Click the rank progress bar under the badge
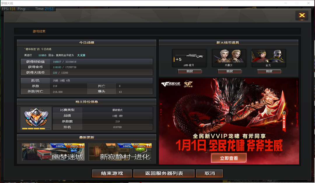The height and width of the screenshot is (183, 315). click(x=36, y=129)
